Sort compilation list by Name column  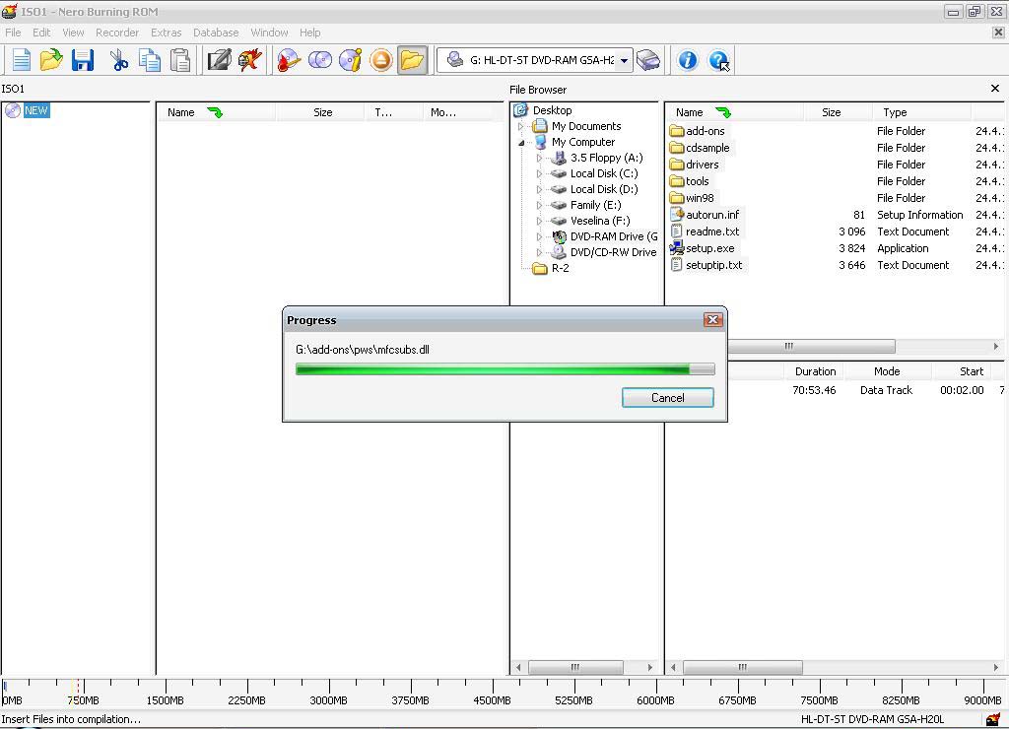click(x=216, y=112)
